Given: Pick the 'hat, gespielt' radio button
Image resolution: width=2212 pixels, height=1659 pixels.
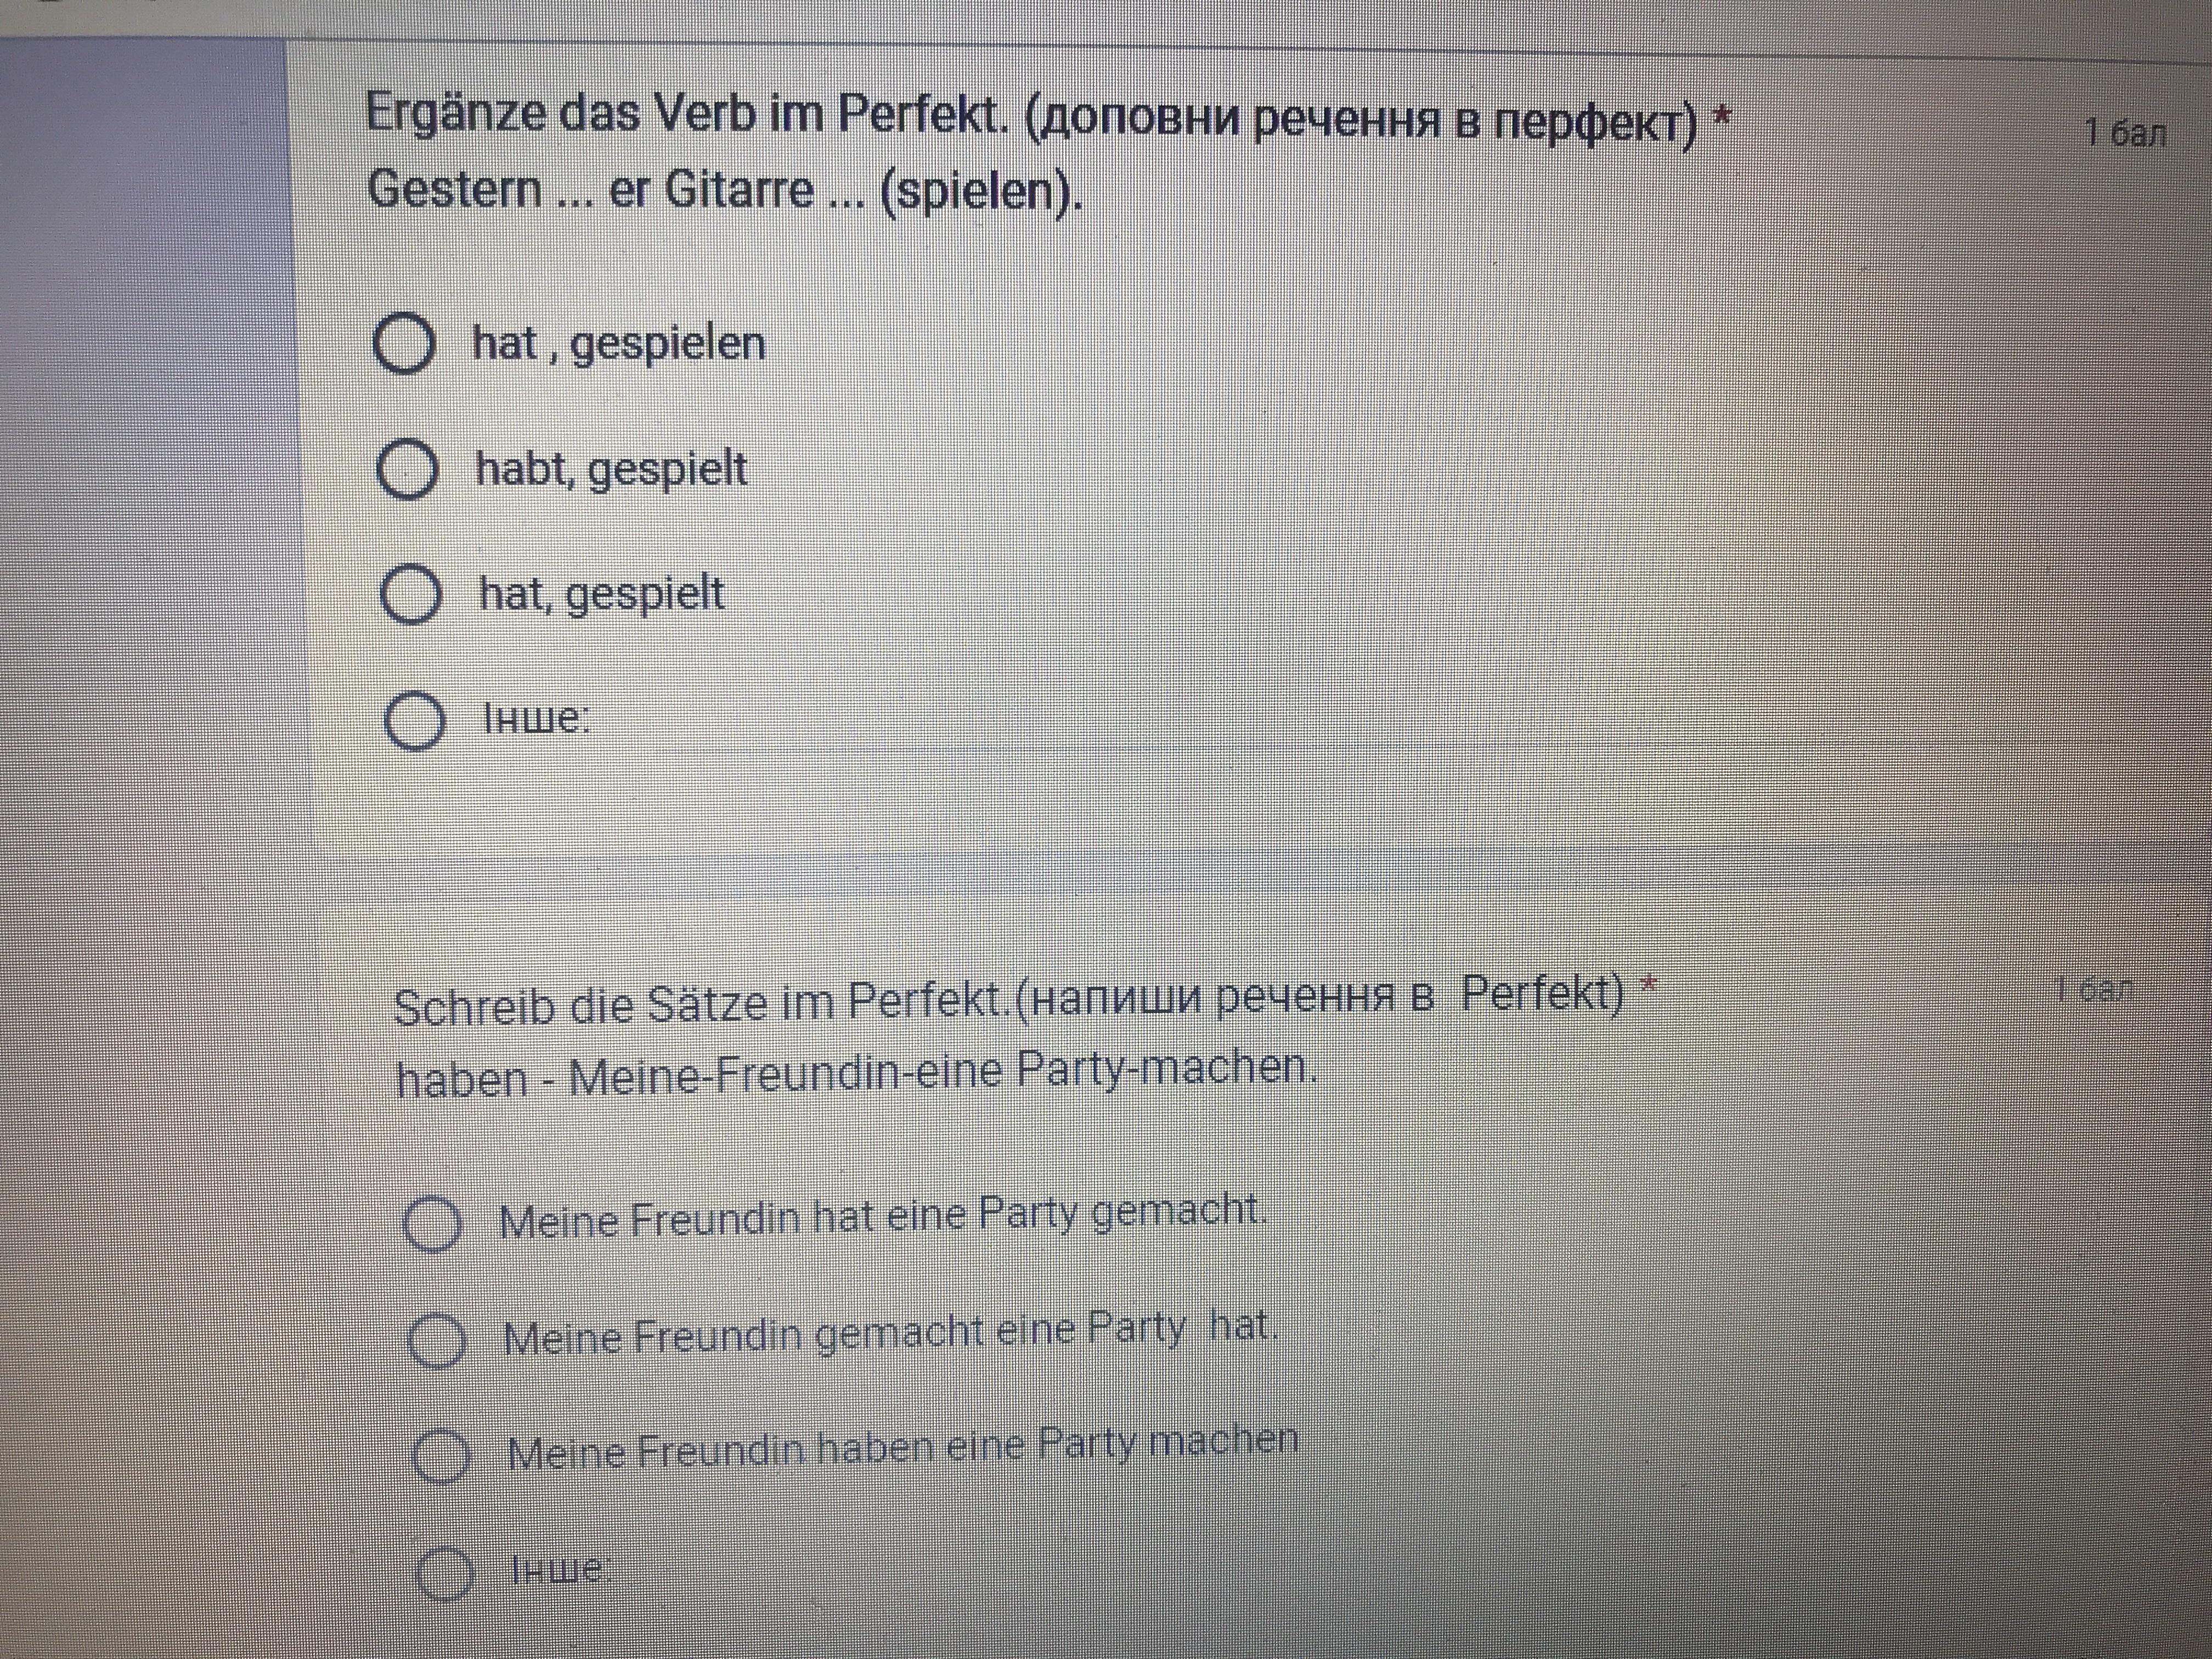Looking at the screenshot, I should coord(411,594).
